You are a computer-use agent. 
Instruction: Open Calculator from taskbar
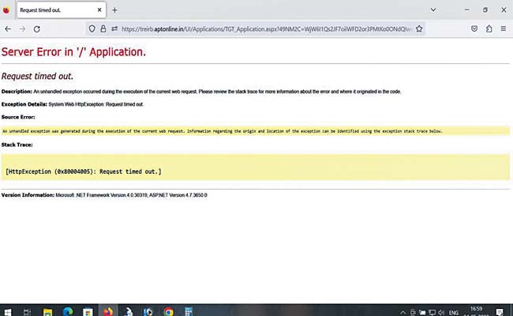[189, 312]
